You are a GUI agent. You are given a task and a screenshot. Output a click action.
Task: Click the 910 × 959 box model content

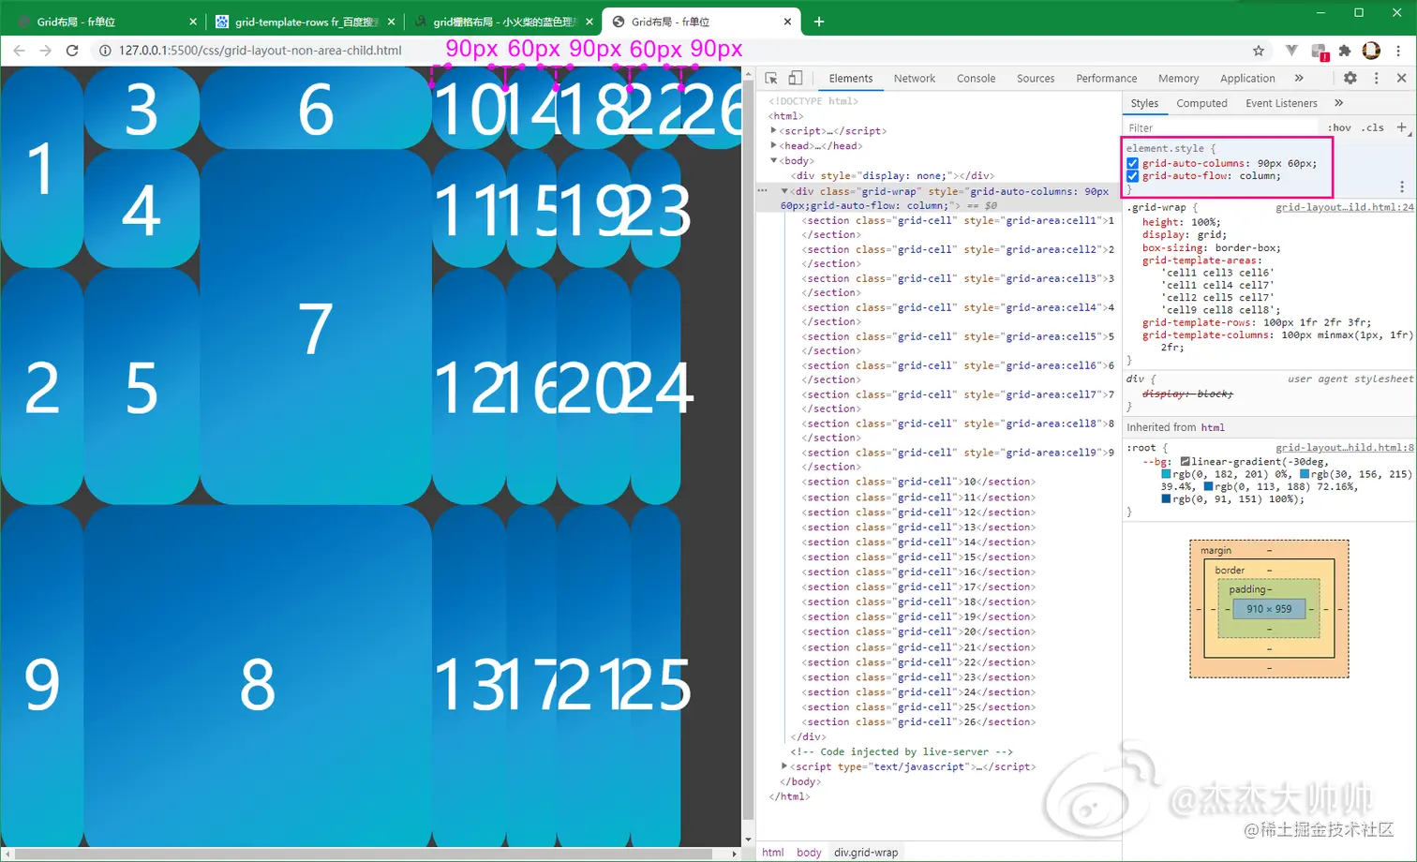coord(1269,609)
